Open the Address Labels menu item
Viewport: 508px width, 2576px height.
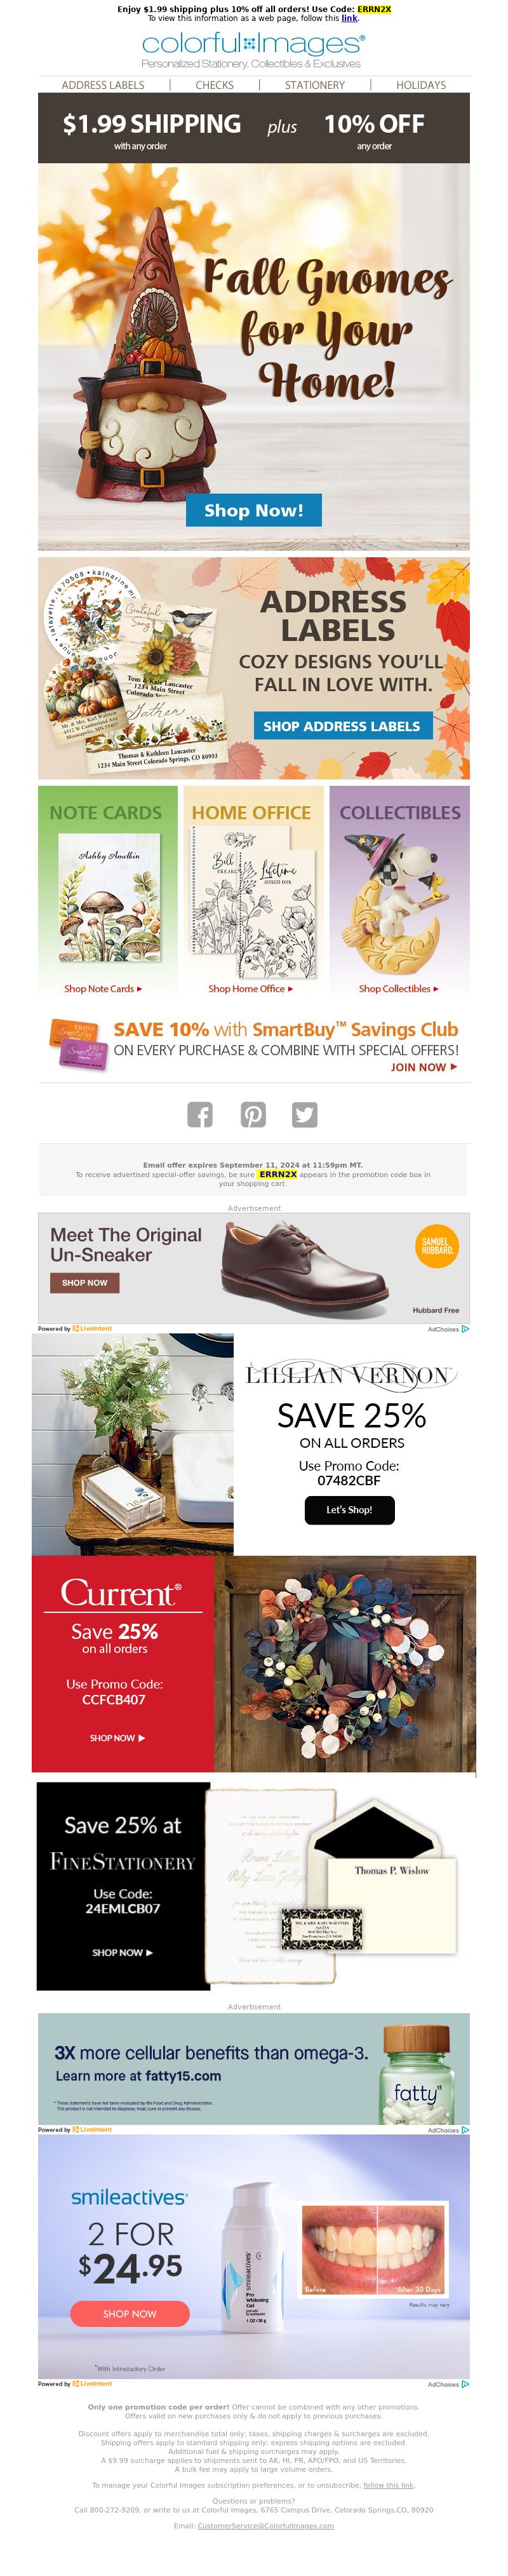click(103, 85)
